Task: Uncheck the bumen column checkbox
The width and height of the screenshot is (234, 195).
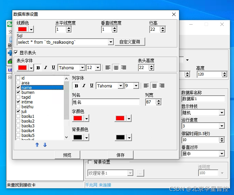Action: pos(18,92)
